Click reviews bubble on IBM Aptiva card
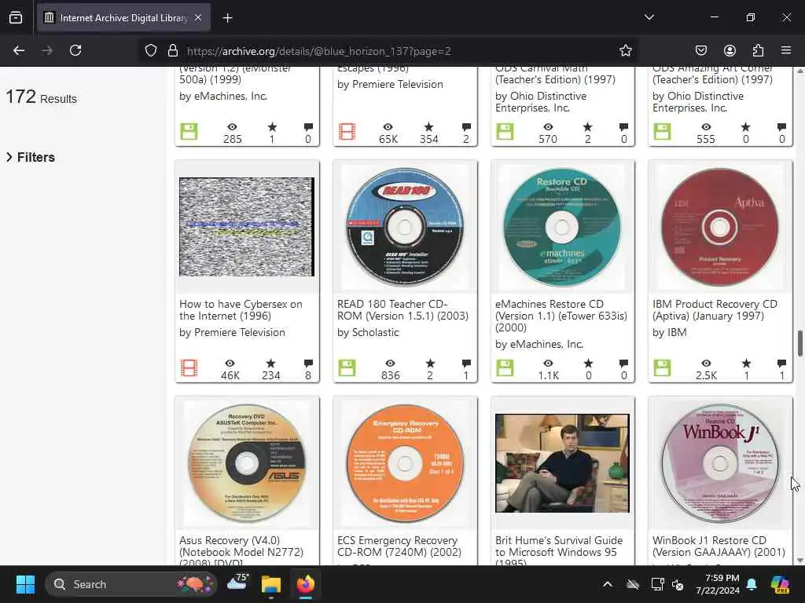805x603 pixels. coord(781,364)
